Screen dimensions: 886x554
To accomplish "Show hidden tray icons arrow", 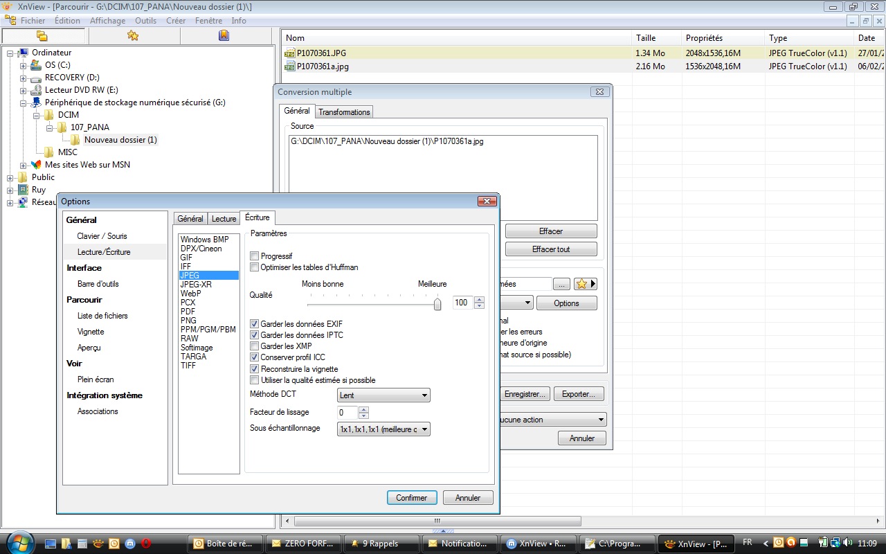I will point(767,543).
